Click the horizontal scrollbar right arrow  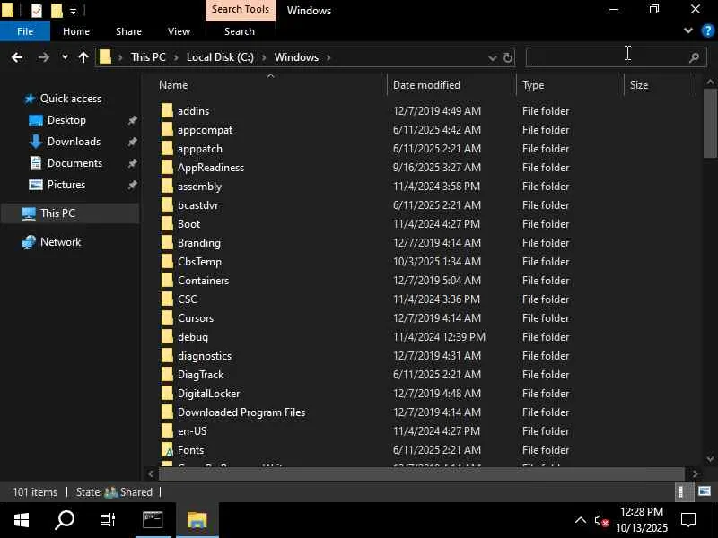[695, 474]
